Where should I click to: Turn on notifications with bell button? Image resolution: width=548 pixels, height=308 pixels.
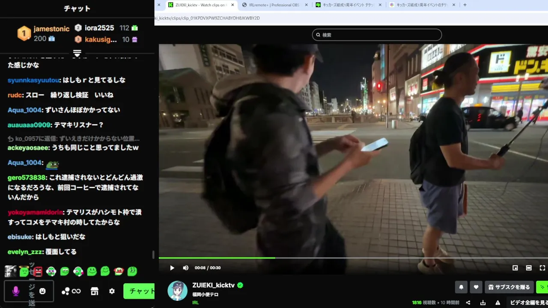[x=461, y=287]
